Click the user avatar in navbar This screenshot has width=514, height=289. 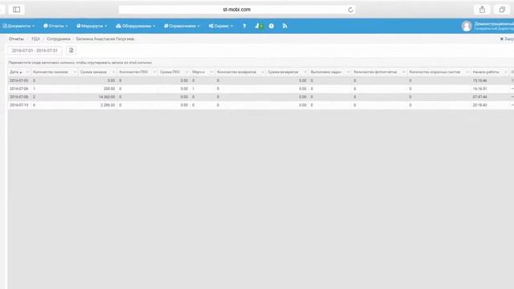click(x=467, y=26)
